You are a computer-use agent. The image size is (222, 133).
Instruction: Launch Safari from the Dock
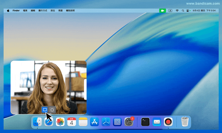[x=49, y=122]
